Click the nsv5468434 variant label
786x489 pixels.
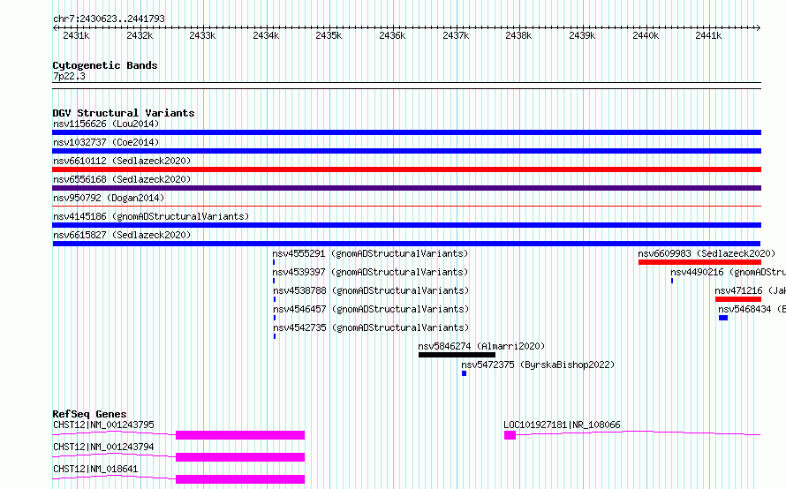pyautogui.click(x=752, y=309)
